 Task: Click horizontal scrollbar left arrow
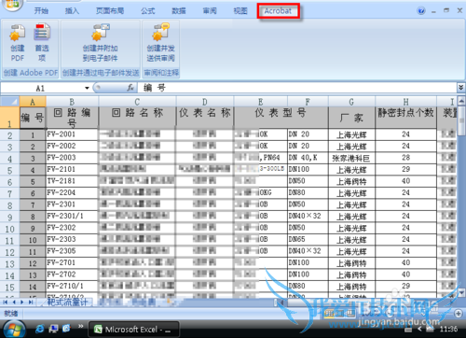(281, 303)
